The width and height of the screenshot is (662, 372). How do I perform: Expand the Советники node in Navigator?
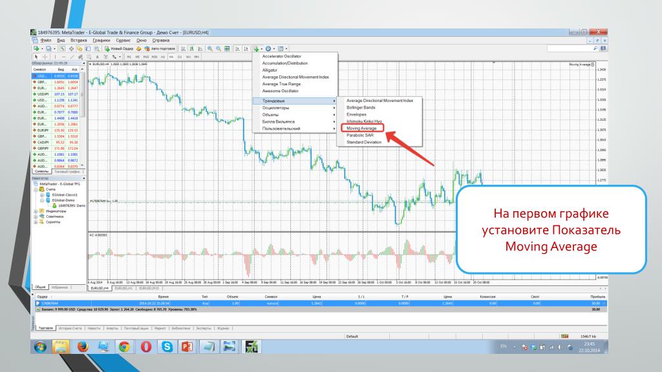[36, 216]
